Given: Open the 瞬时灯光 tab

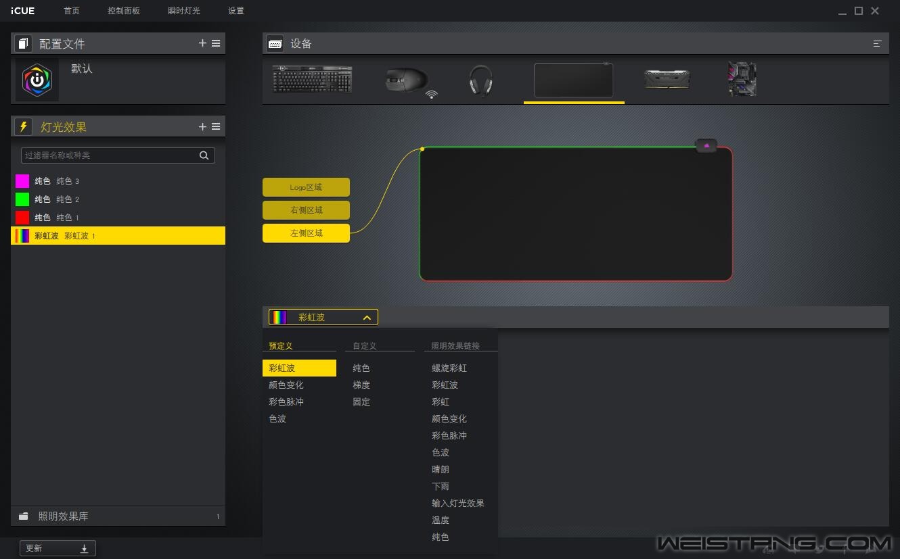Looking at the screenshot, I should coord(184,11).
